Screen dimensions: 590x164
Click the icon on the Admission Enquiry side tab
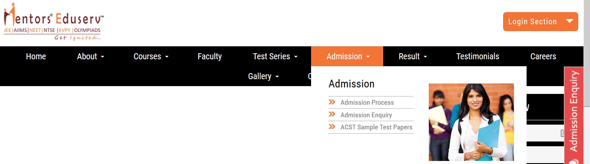coord(573,161)
